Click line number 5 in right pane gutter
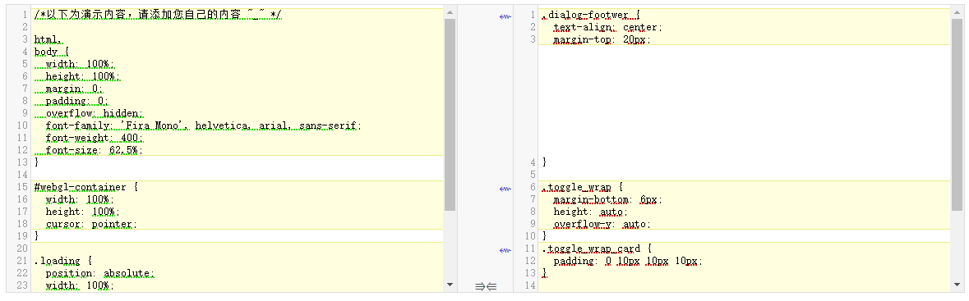 pos(533,175)
